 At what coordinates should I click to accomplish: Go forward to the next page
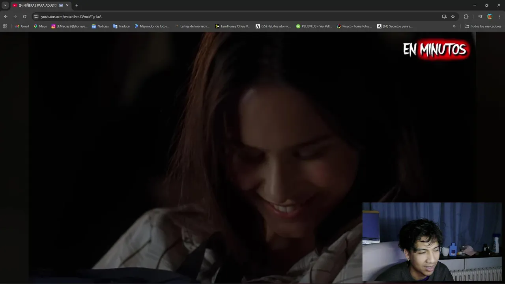pyautogui.click(x=15, y=17)
